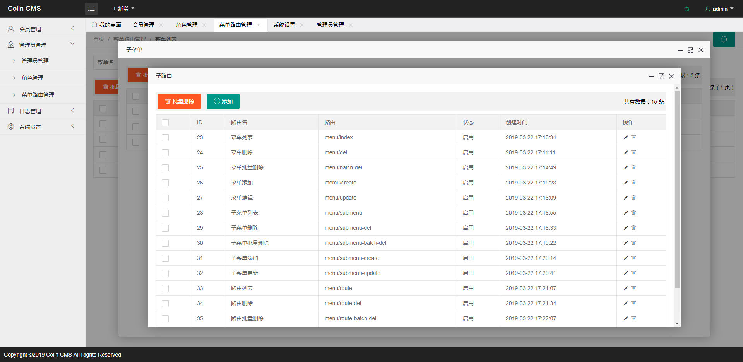Delete route memu/create
This screenshot has width=743, height=362.
(633, 183)
